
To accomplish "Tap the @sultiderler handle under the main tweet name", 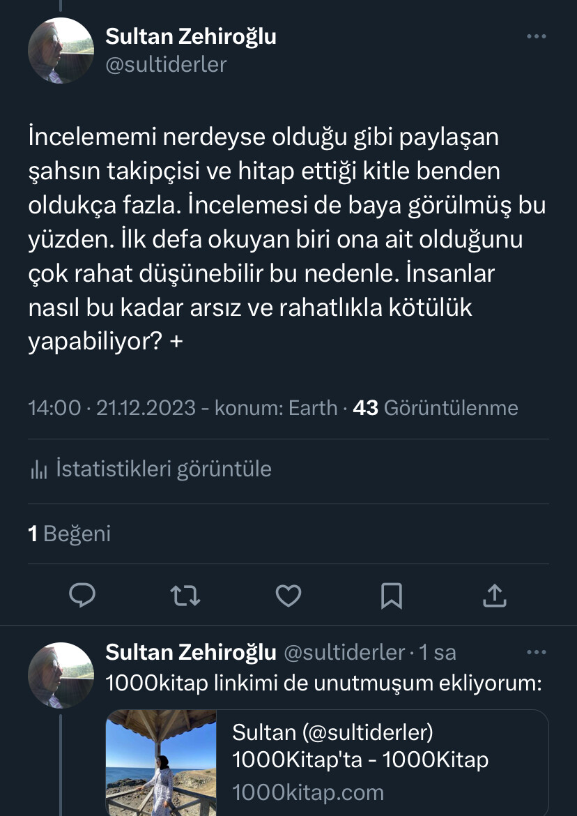I will [166, 64].
